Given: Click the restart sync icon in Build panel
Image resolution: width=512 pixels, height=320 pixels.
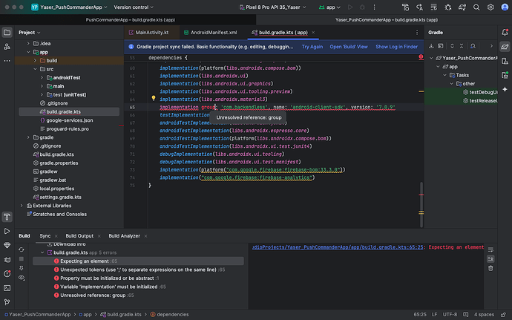Looking at the screenshot, I should (x=22, y=249).
